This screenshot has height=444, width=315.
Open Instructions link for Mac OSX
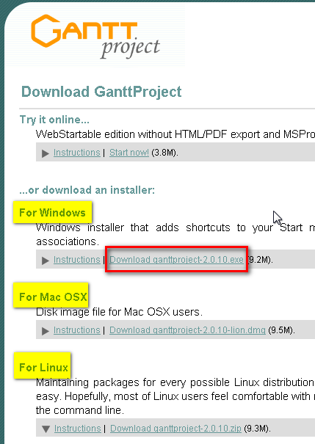[x=77, y=330]
